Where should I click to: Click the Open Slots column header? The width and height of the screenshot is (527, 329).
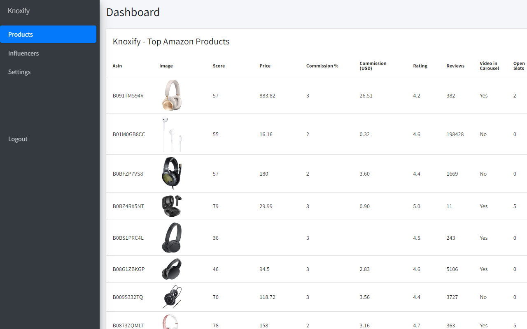[519, 66]
